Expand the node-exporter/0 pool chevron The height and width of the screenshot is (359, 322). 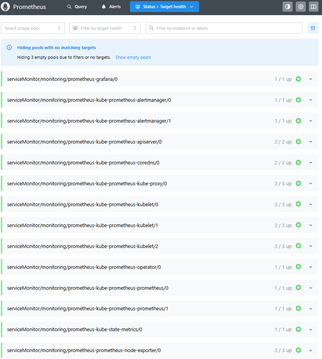click(310, 350)
